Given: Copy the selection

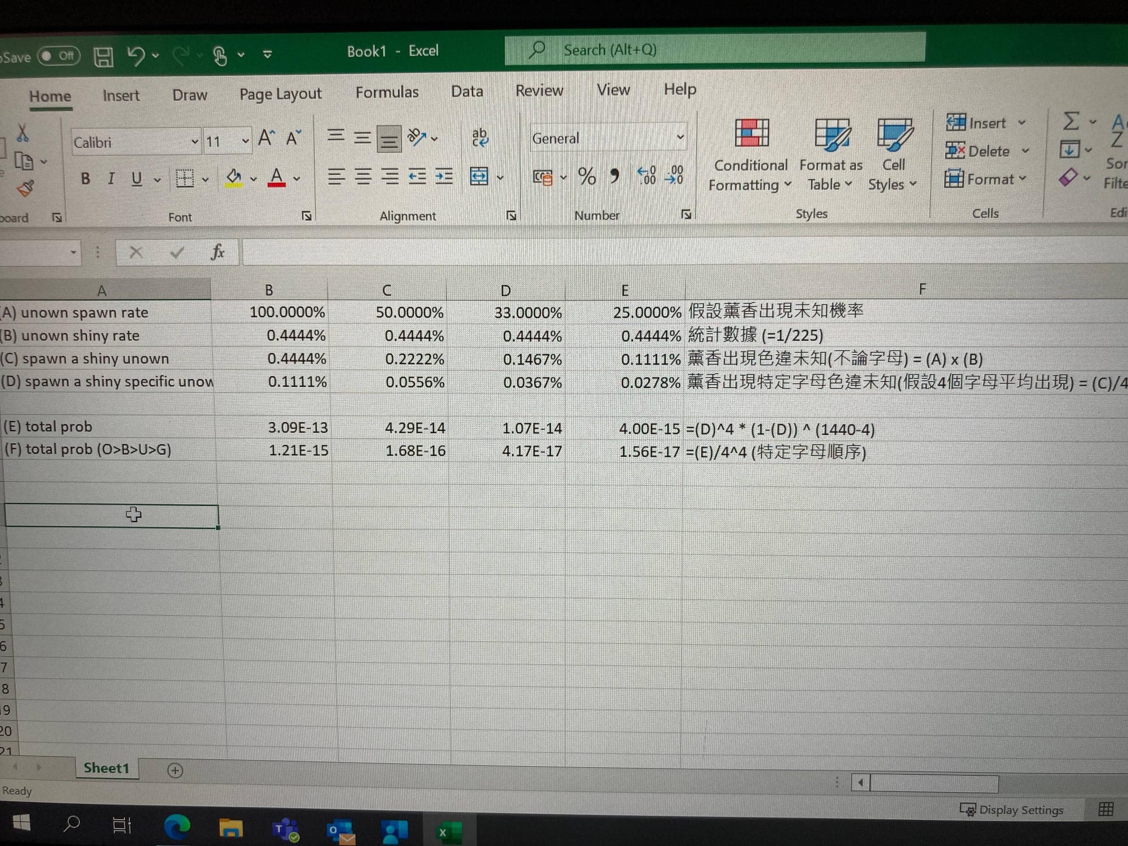Looking at the screenshot, I should point(23,161).
